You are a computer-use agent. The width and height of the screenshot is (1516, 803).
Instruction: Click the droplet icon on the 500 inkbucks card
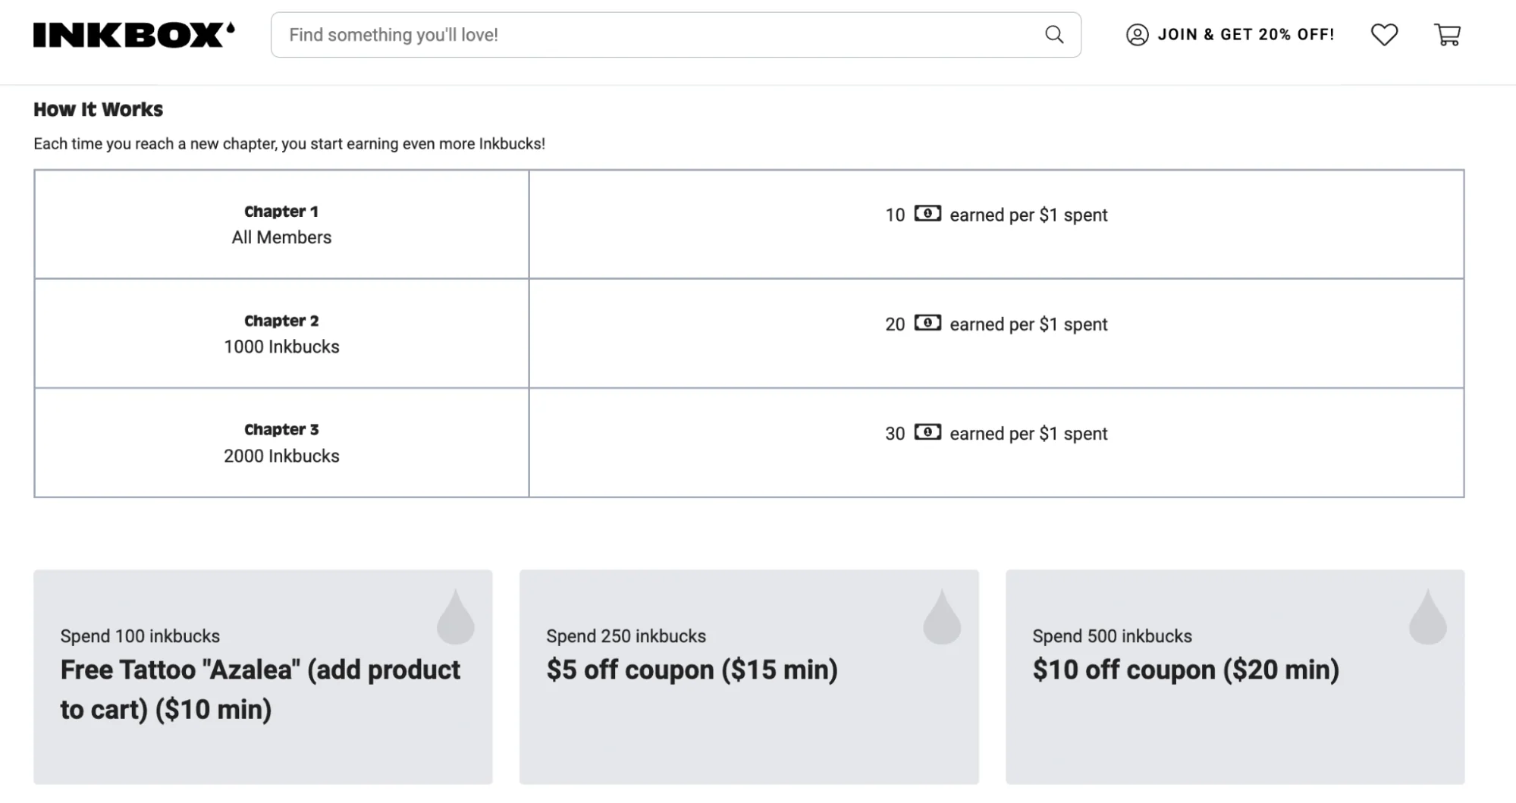click(x=1428, y=616)
